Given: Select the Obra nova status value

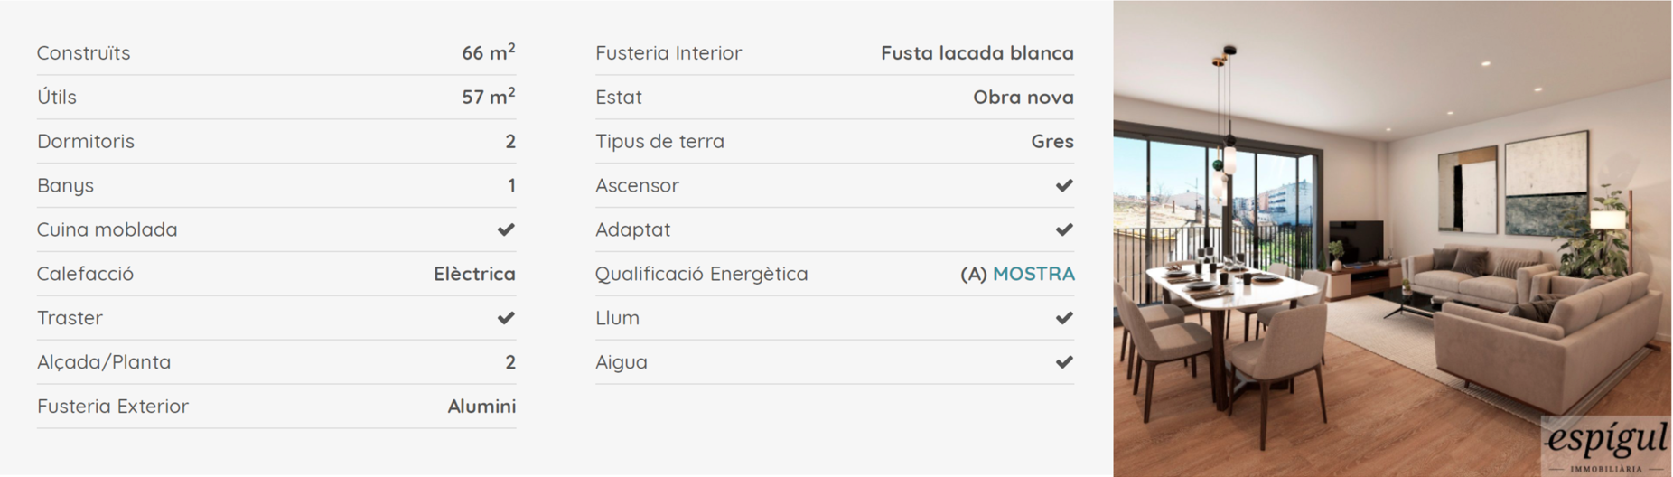Looking at the screenshot, I should click(x=1023, y=98).
